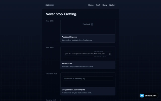This screenshot has height=101, width=161.
Task: Click the F shortcut key badge
Action: (92, 24)
